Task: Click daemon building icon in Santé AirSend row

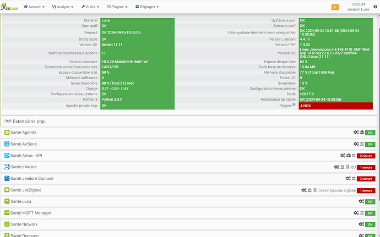Action: (x=362, y=144)
